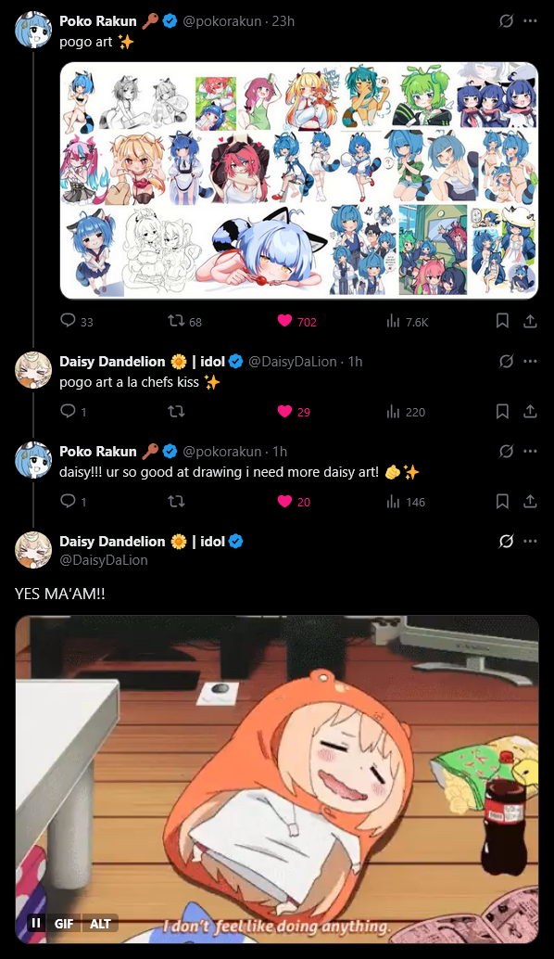The width and height of the screenshot is (554, 959).
Task: Open Poko Rakun's profile name link
Action: pos(97,20)
